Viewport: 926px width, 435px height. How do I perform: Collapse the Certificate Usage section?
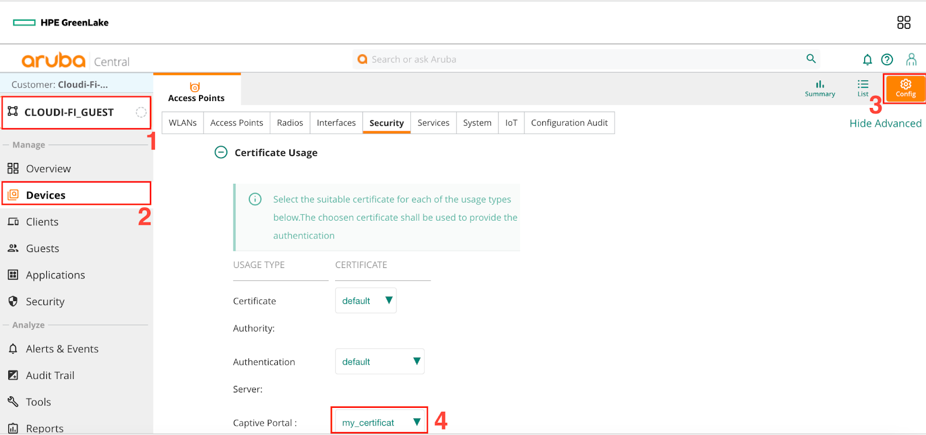click(221, 153)
